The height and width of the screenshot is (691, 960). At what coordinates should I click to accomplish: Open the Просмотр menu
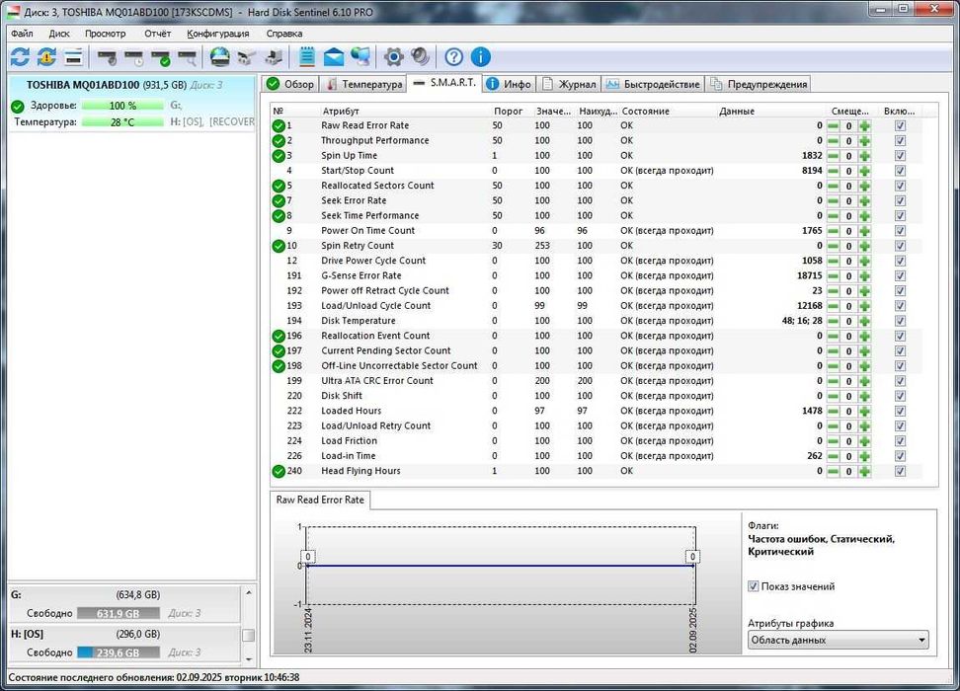106,33
